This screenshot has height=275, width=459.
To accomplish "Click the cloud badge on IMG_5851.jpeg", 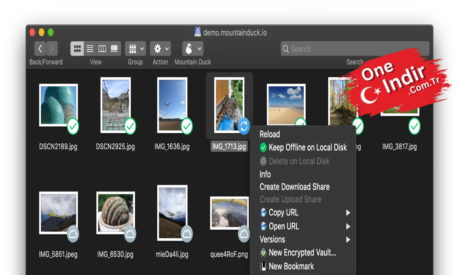I will [73, 234].
